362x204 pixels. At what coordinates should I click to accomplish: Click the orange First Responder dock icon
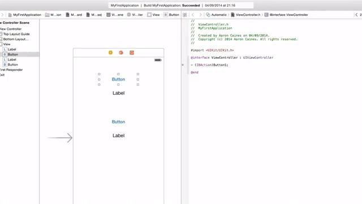pos(121,53)
